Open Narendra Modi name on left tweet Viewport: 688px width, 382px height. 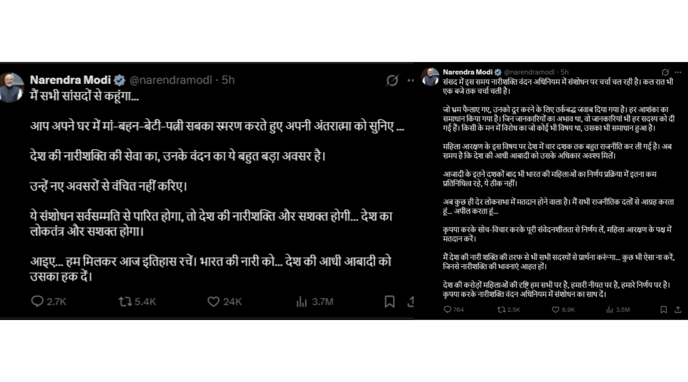[70, 80]
